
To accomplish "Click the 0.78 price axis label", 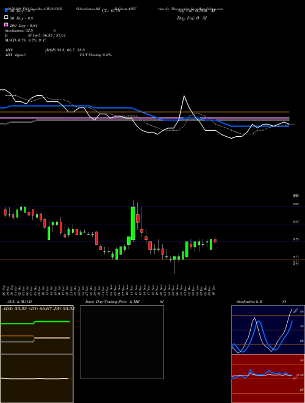I will (x=296, y=239).
